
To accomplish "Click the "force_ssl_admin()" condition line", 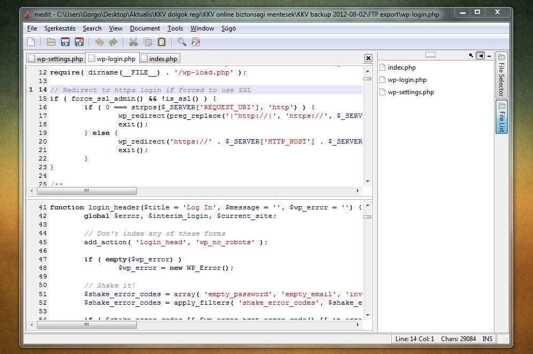I will point(133,99).
